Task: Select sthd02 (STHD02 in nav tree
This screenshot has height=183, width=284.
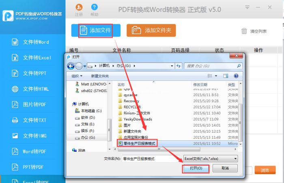Action: 91,90
